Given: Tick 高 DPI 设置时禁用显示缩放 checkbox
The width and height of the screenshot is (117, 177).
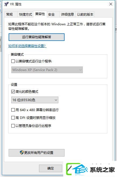Looking at the screenshot, I should pos(13,118).
